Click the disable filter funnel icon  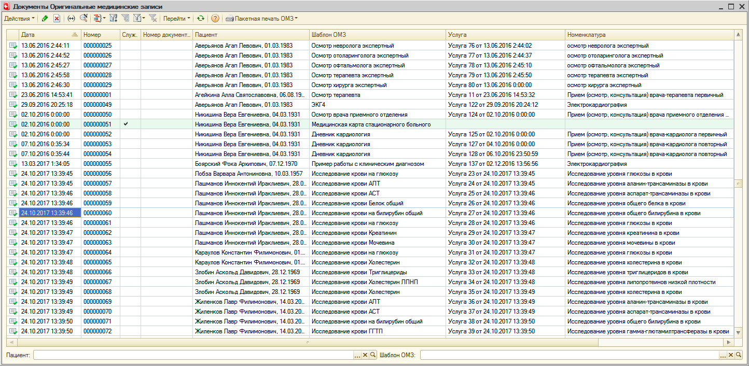[x=153, y=18]
